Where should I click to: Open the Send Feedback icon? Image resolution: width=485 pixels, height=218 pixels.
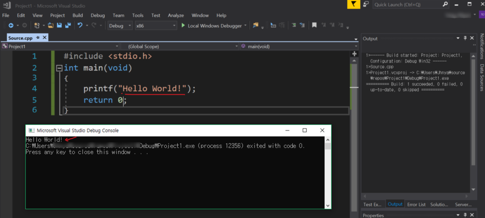[366, 4]
